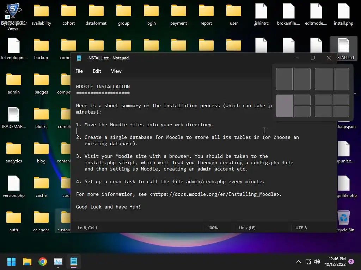Open File Explorer from the taskbar
361x270 pixels.
[x=27, y=262]
